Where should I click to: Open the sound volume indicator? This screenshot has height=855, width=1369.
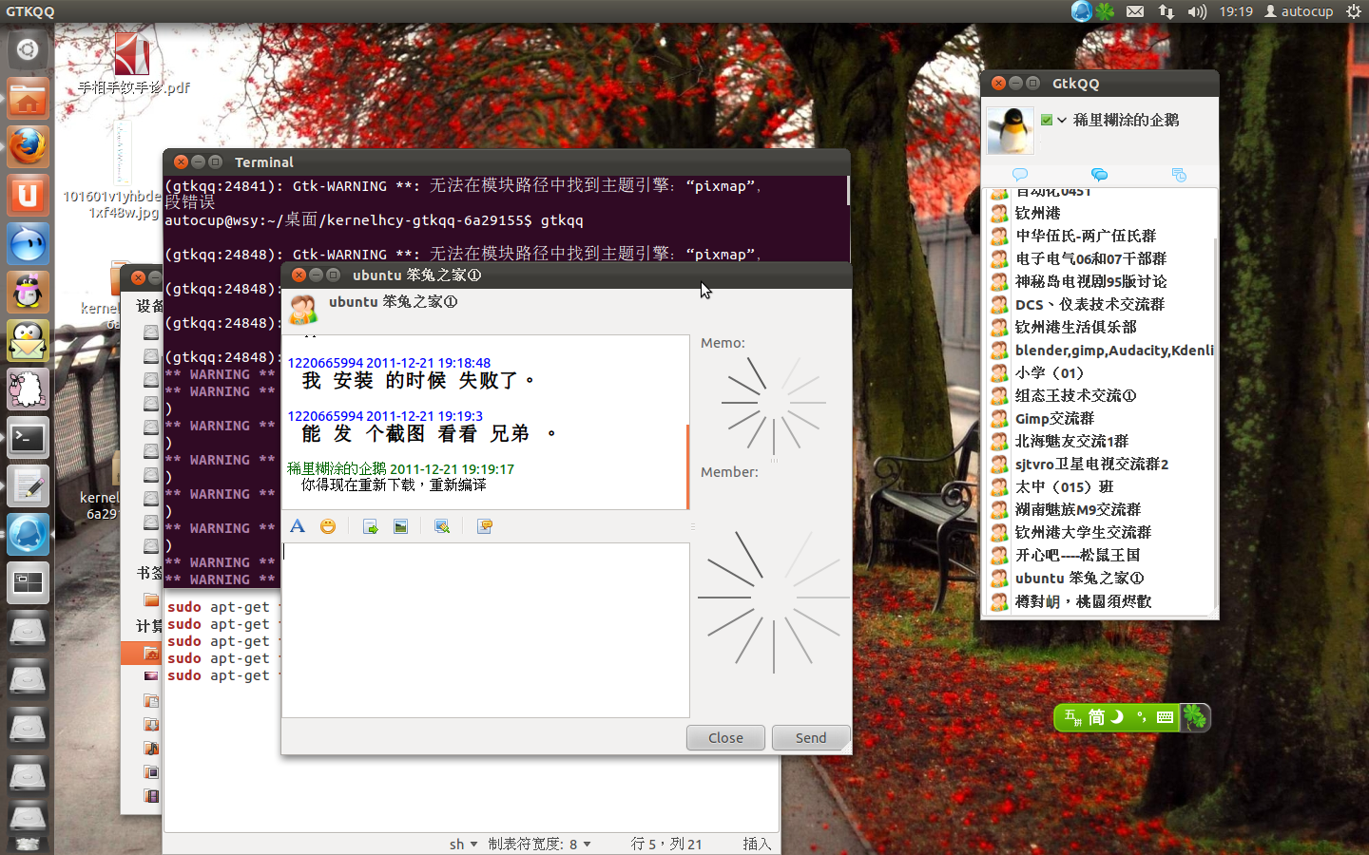pos(1197,11)
